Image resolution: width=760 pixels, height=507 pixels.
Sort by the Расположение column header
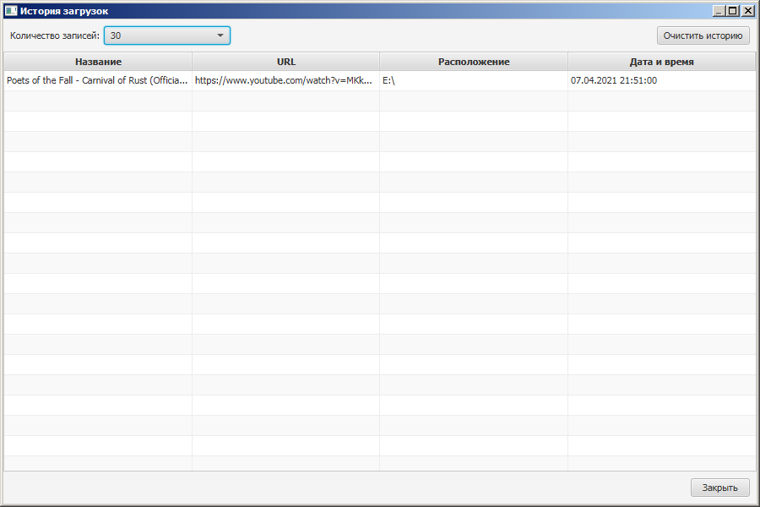474,62
